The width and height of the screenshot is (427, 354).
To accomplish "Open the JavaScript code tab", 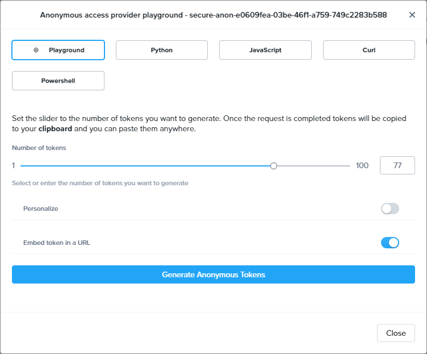I will pos(265,50).
